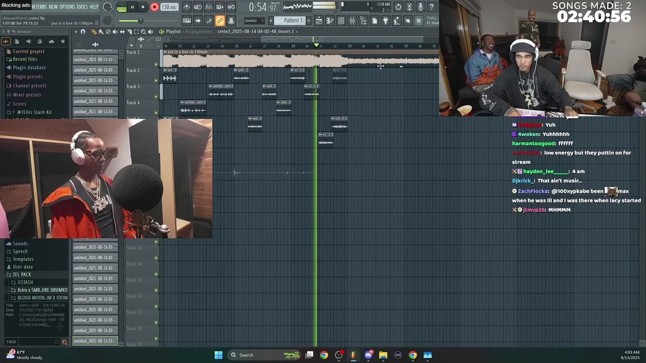
Task: Click the browser search magnifier next to TAGS
Action: pyautogui.click(x=64, y=342)
